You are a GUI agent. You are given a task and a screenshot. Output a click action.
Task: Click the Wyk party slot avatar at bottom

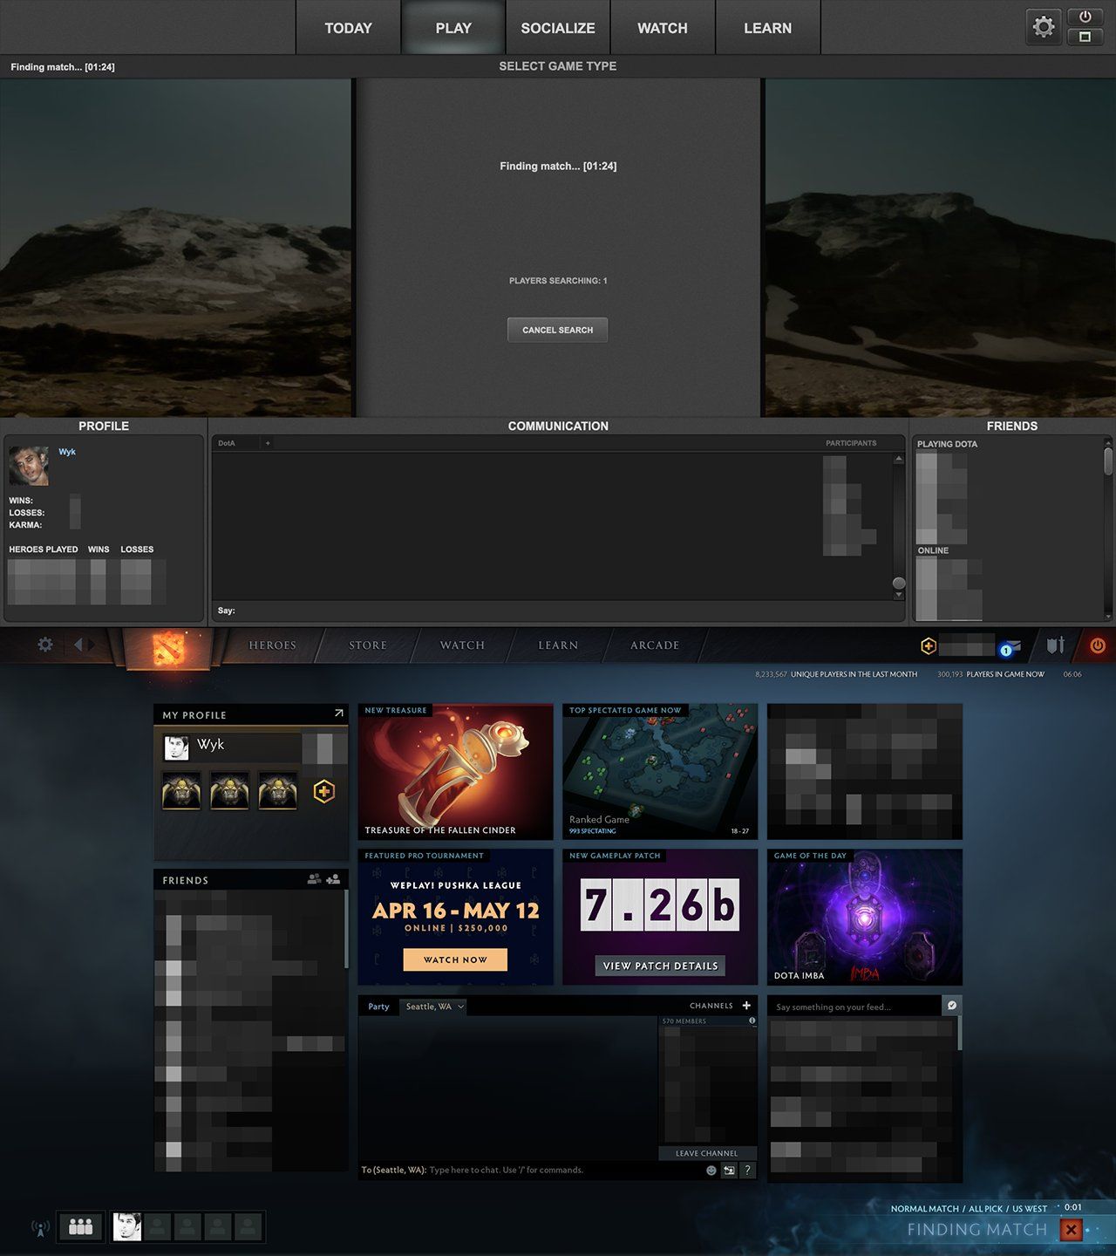click(x=127, y=1227)
